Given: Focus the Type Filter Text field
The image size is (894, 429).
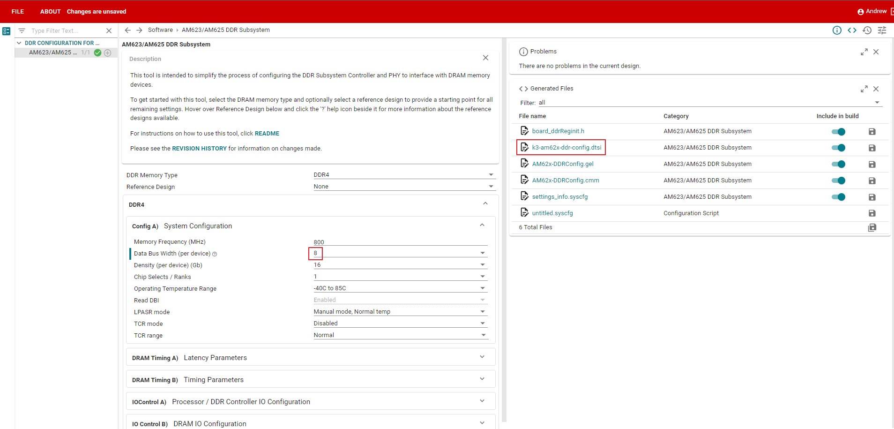Looking at the screenshot, I should [x=66, y=30].
